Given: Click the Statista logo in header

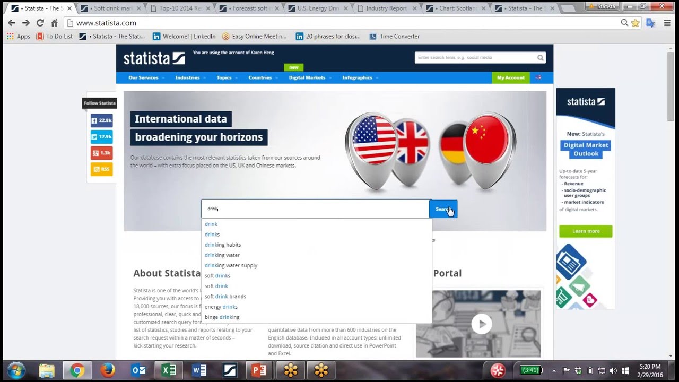Looking at the screenshot, I should 154,58.
